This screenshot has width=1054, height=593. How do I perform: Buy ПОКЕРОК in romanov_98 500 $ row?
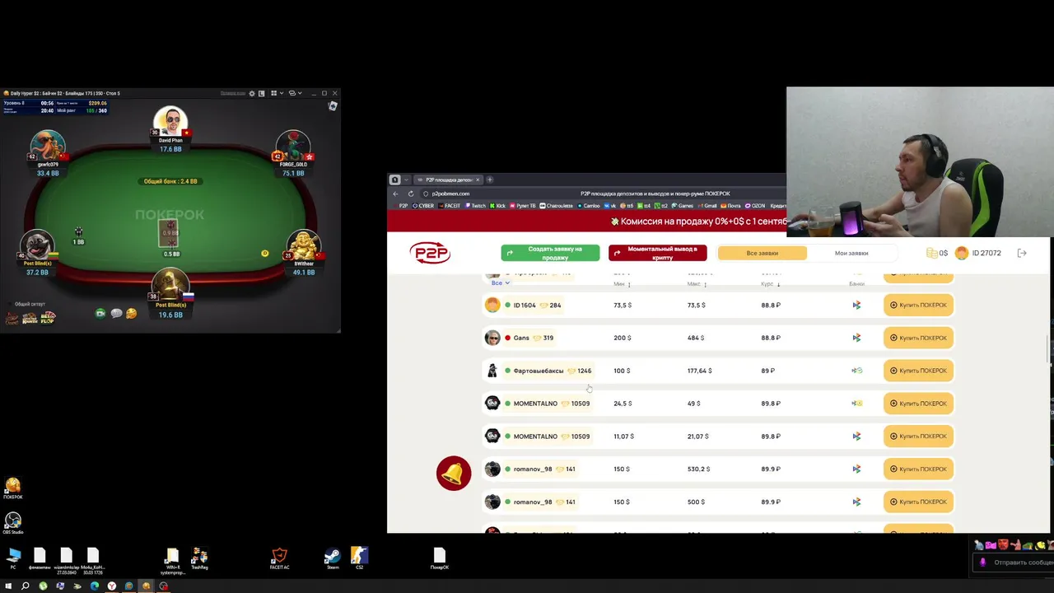tap(918, 502)
